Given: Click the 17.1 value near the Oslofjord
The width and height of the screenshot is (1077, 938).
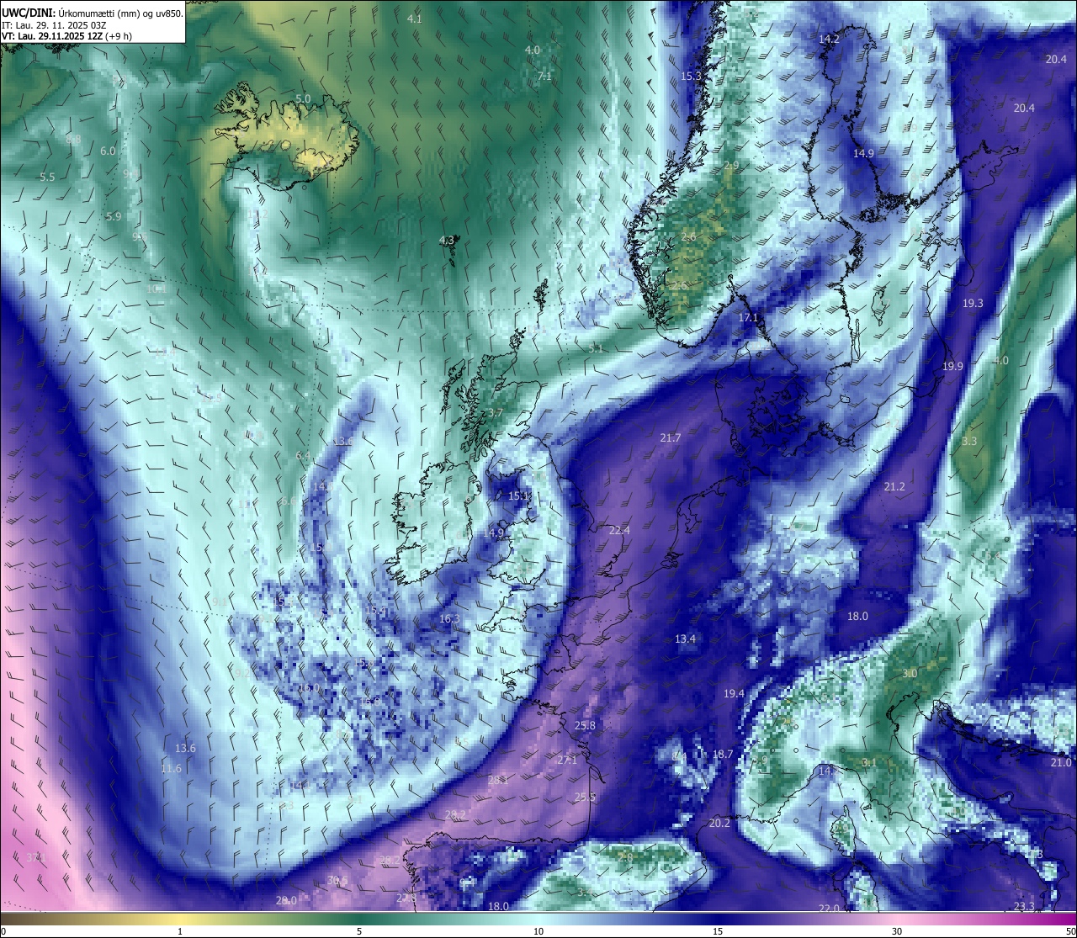Looking at the screenshot, I should click(748, 317).
